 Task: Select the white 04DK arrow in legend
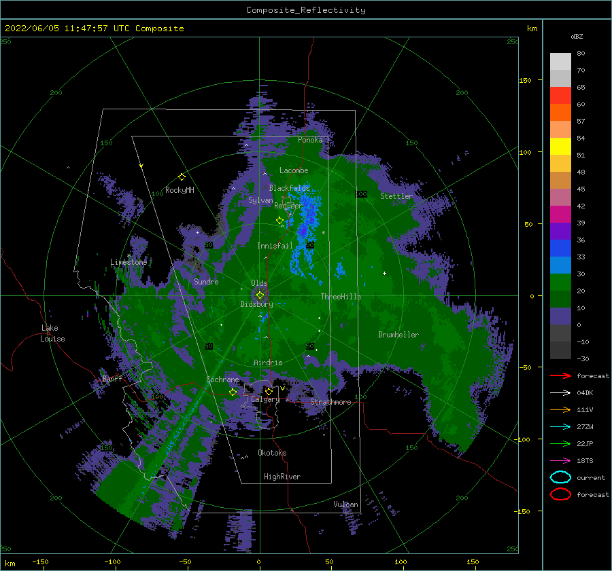[x=560, y=392]
